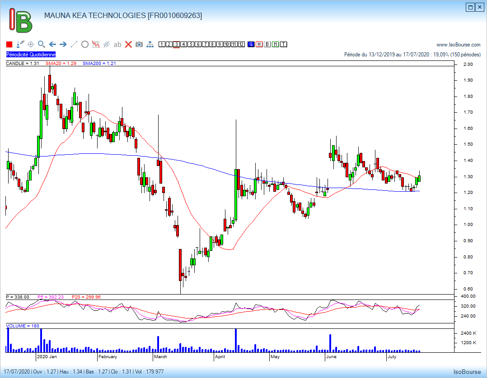This screenshot has height=378, width=487.
Task: Click the 2020 Jan timeline label
Action: [47, 357]
